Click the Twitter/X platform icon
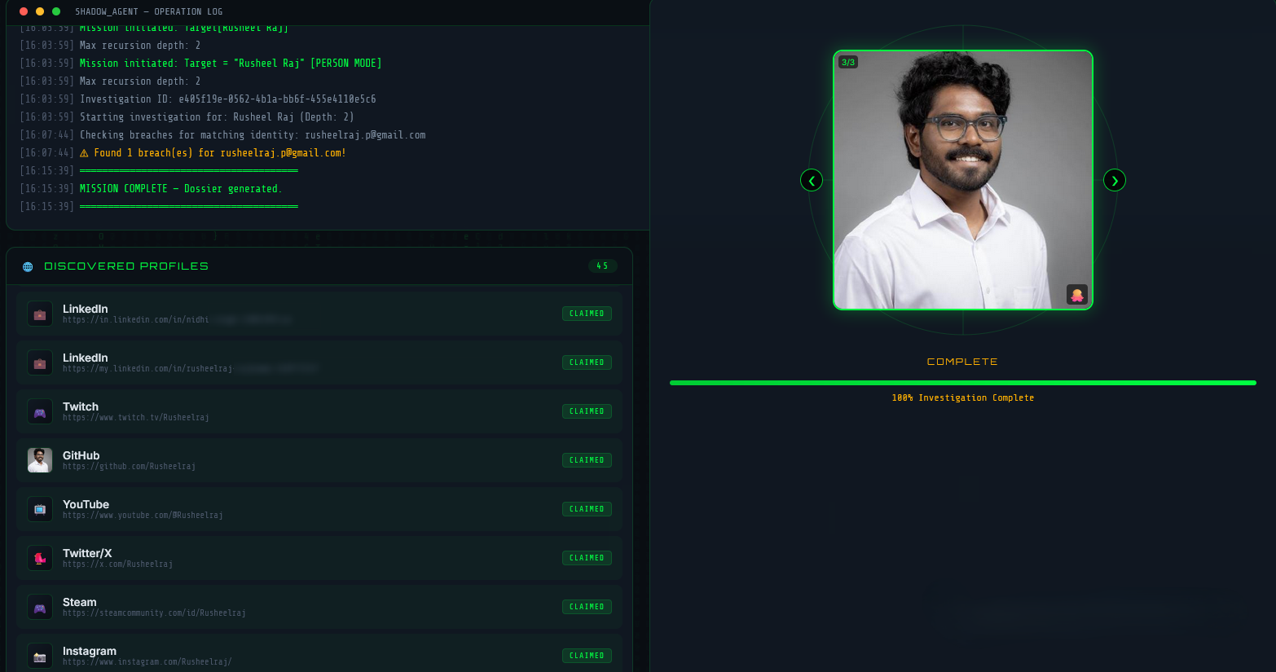This screenshot has width=1276, height=672. point(39,558)
